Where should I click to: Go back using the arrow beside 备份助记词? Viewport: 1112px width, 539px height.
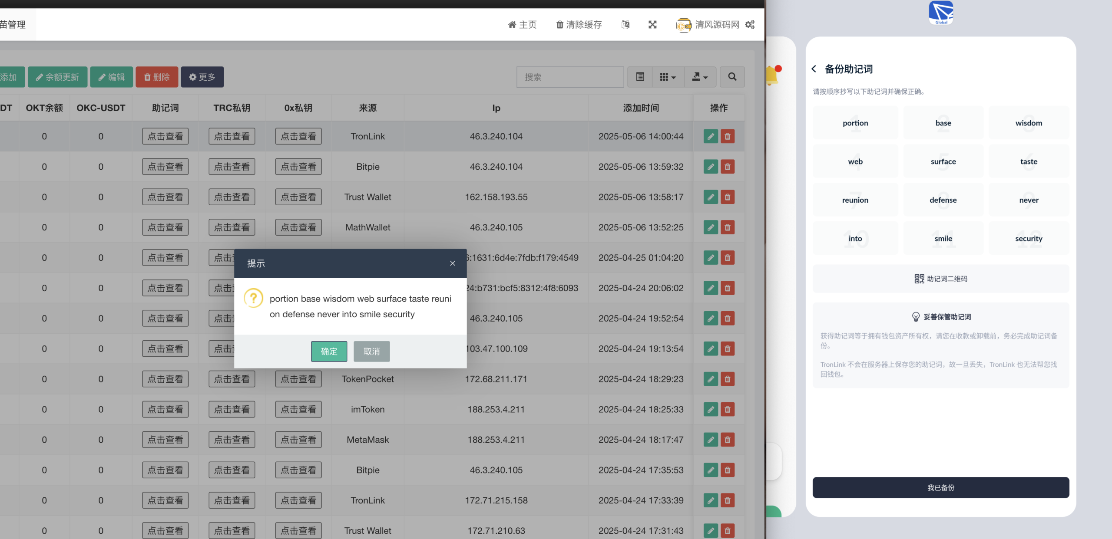pyautogui.click(x=814, y=69)
